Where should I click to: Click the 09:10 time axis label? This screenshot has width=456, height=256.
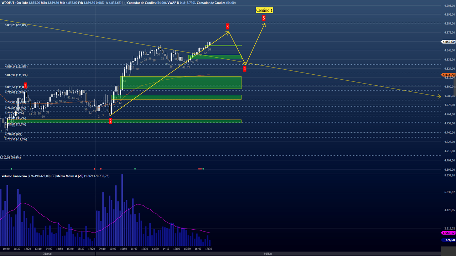[102, 249]
